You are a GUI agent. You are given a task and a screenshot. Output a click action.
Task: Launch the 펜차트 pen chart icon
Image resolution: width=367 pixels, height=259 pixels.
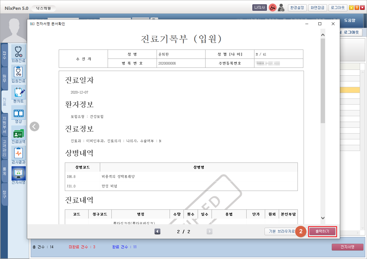tap(19, 92)
